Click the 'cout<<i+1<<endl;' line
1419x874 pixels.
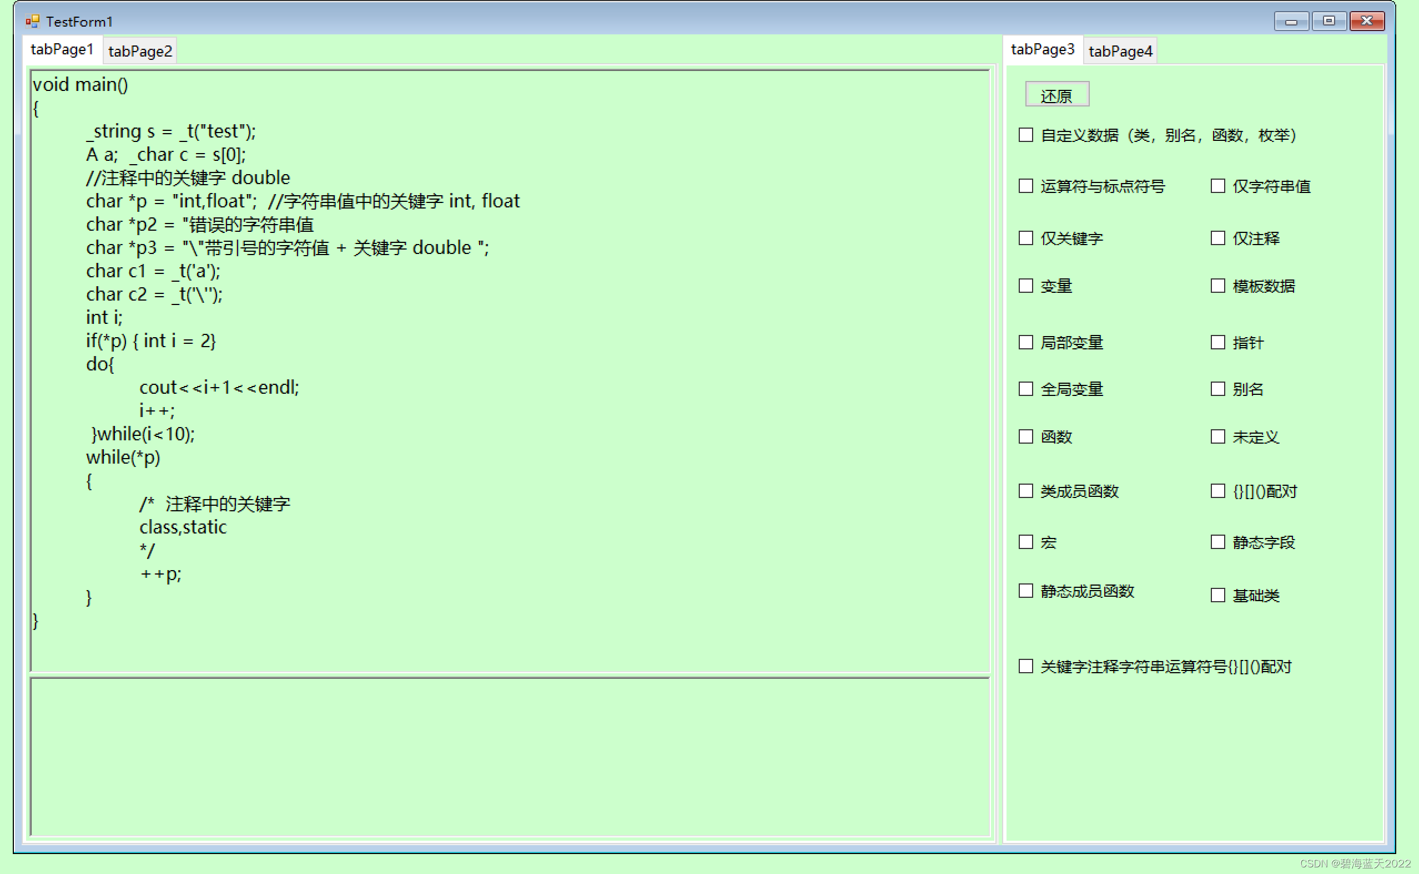coord(219,387)
